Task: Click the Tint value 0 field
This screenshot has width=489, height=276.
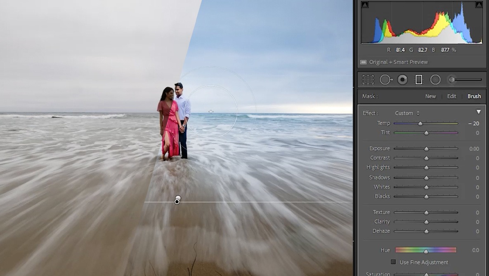Action: click(x=477, y=133)
